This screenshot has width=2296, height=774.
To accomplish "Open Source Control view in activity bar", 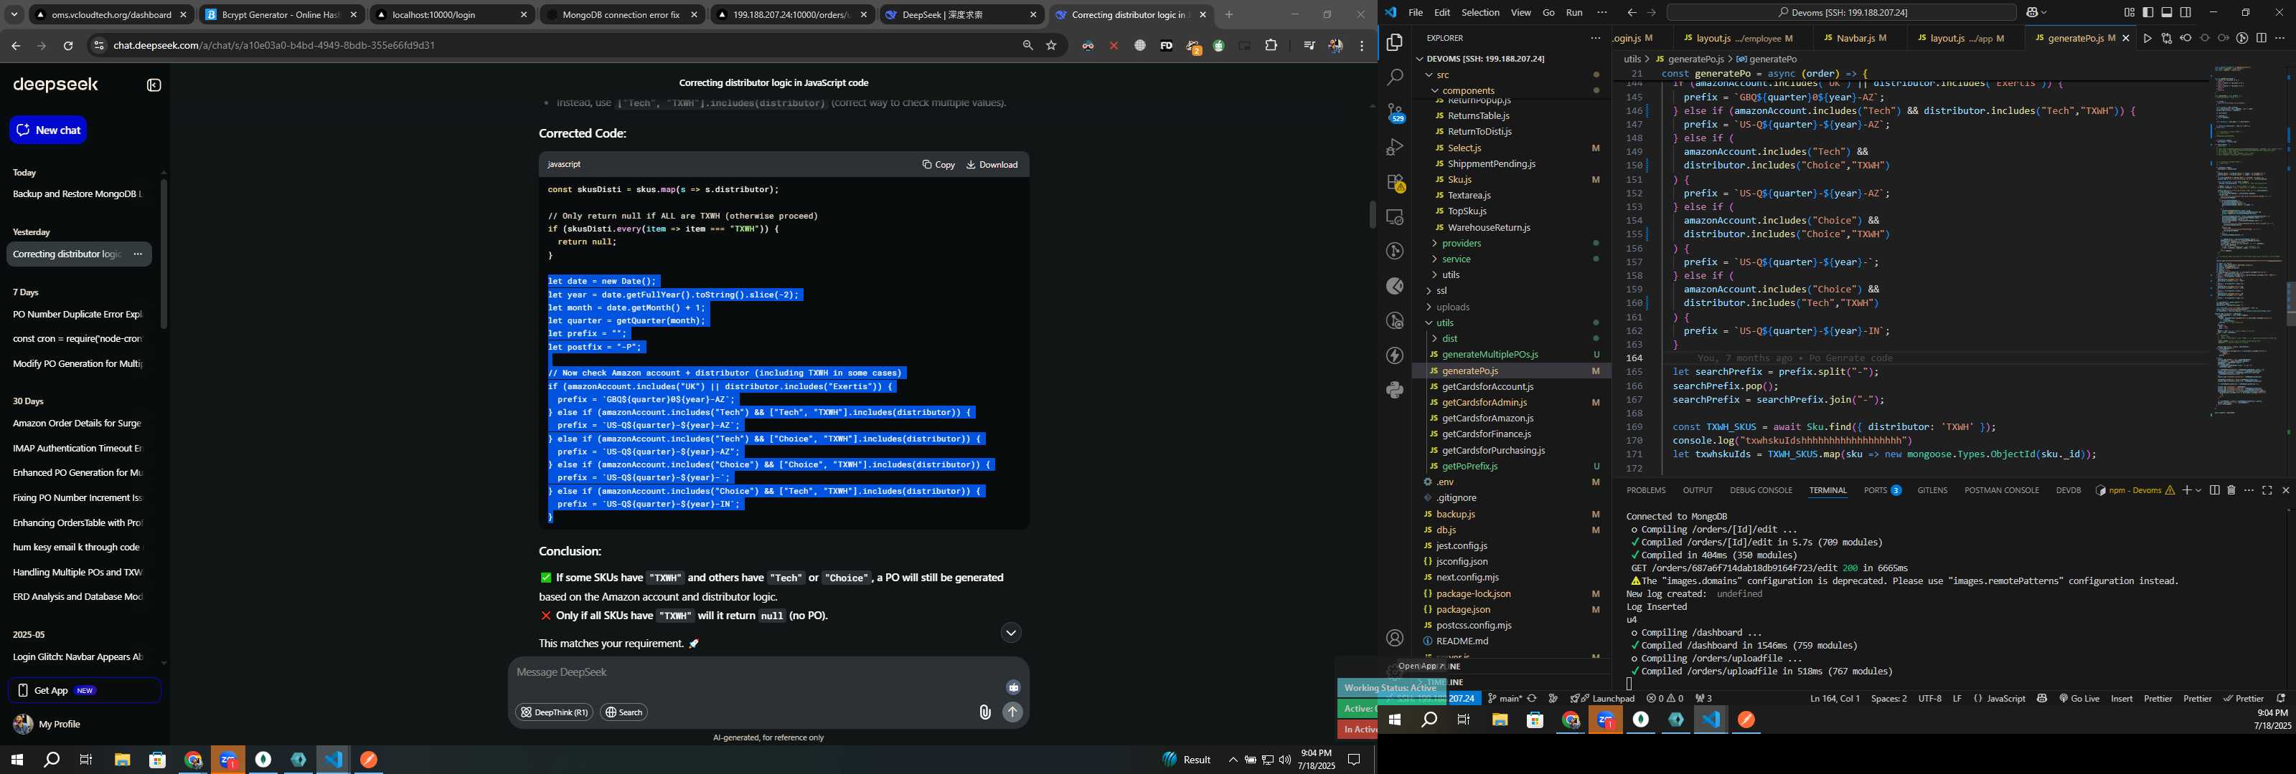I will coord(1395,113).
